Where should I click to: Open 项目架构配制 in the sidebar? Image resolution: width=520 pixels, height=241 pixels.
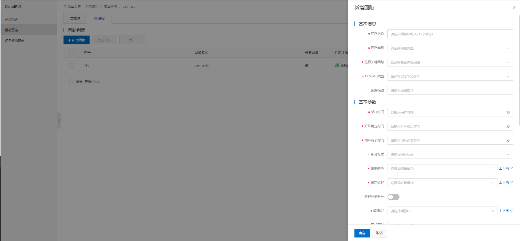[28, 41]
